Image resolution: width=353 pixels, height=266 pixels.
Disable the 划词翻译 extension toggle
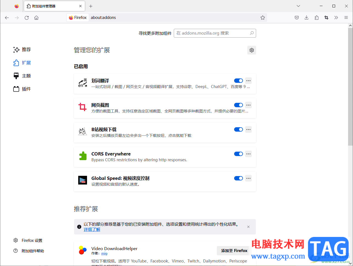tap(239, 81)
